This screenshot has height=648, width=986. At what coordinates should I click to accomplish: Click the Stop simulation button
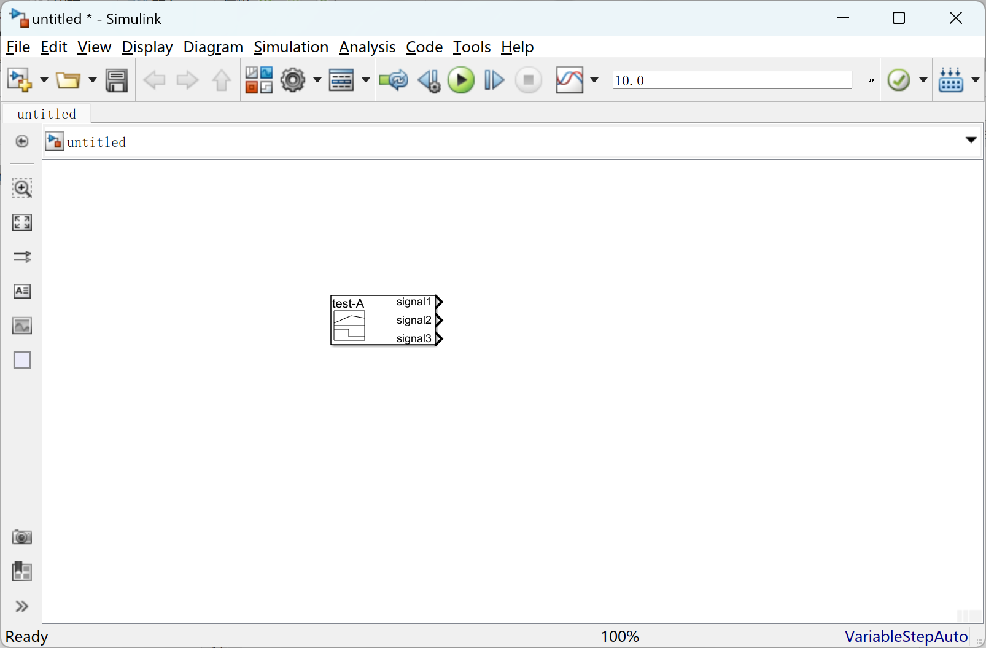[528, 80]
